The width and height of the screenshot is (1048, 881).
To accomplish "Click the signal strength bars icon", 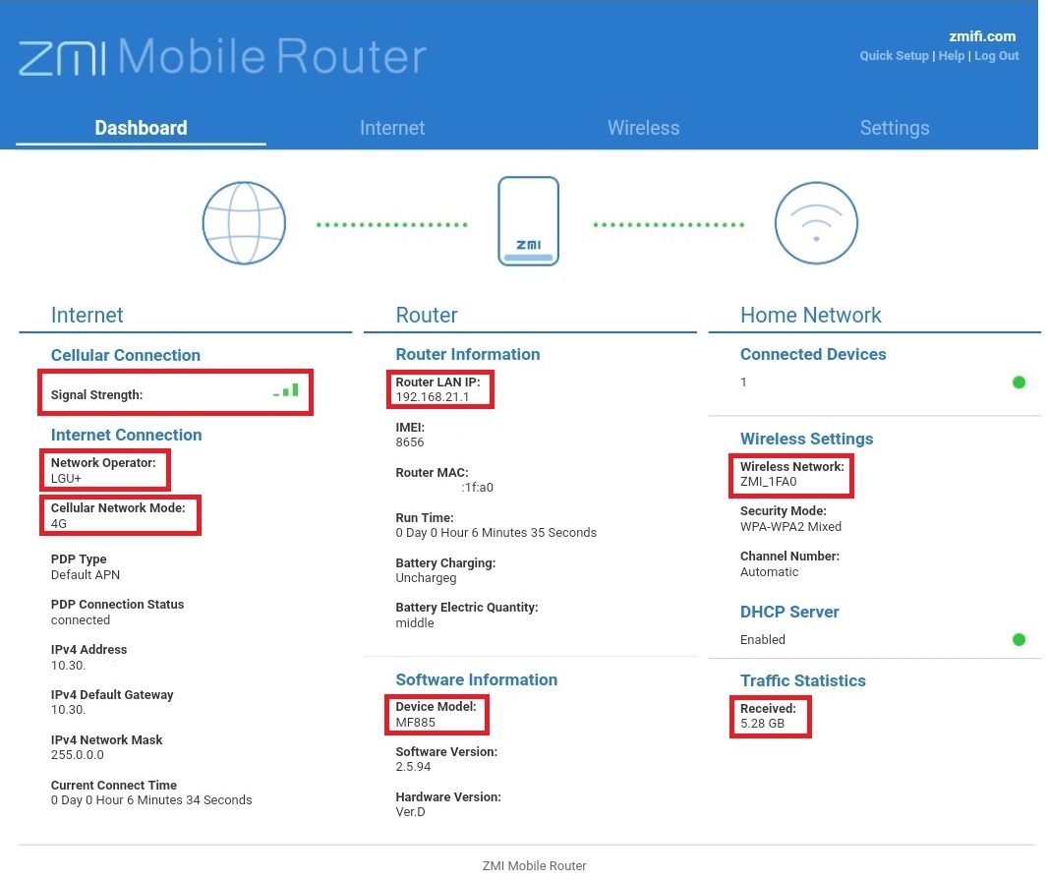I will [x=286, y=390].
